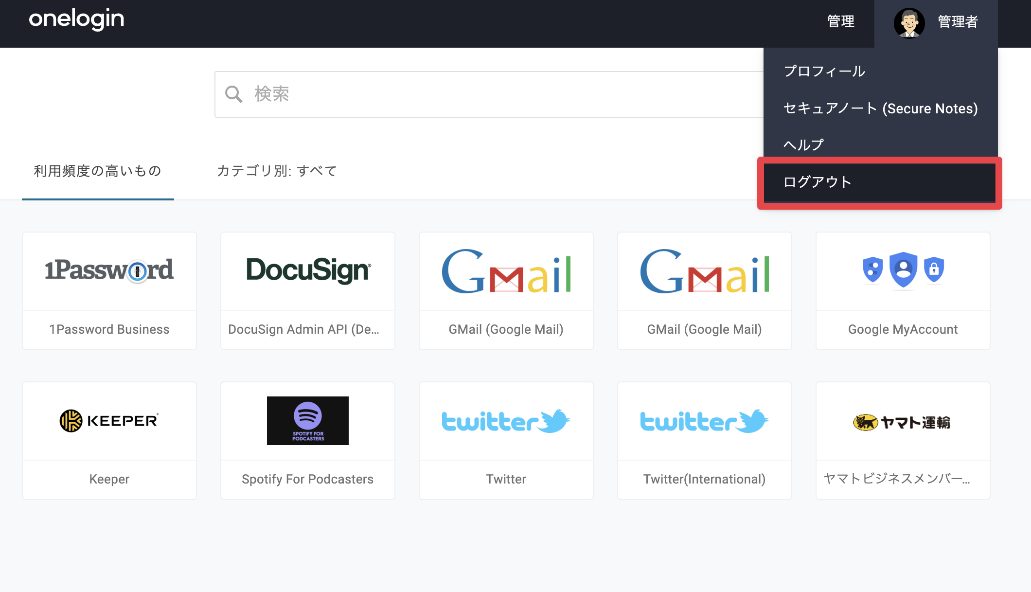Launch DocuSign Admin API app
This screenshot has height=592, width=1031.
pyautogui.click(x=304, y=329)
